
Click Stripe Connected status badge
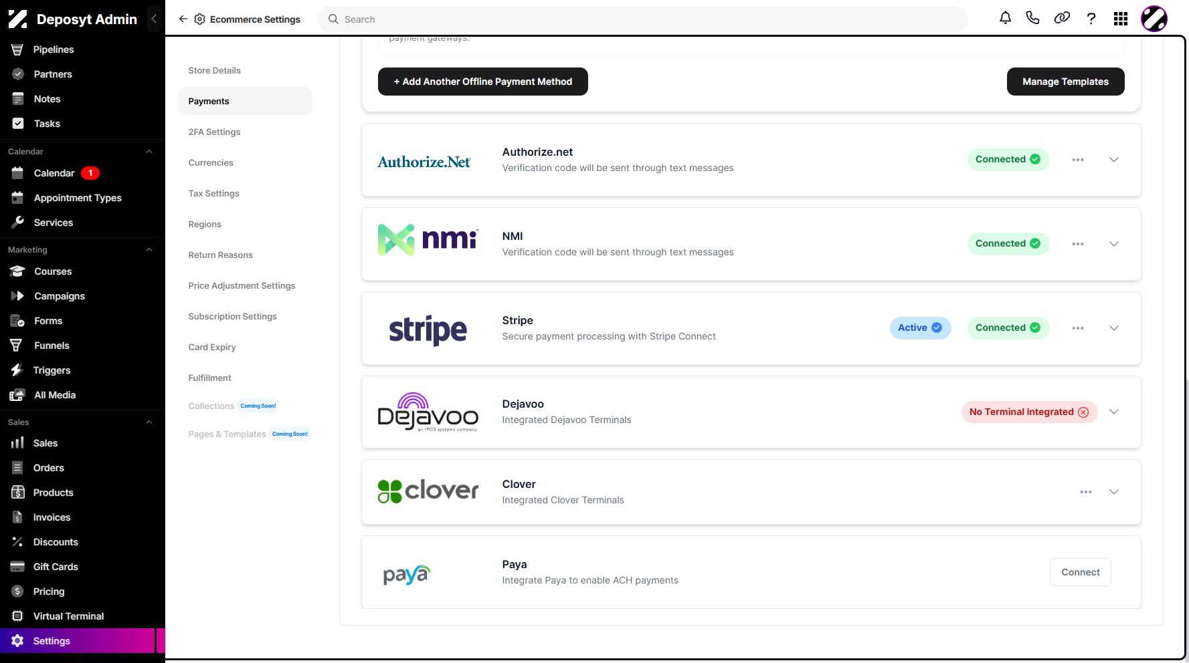1008,328
